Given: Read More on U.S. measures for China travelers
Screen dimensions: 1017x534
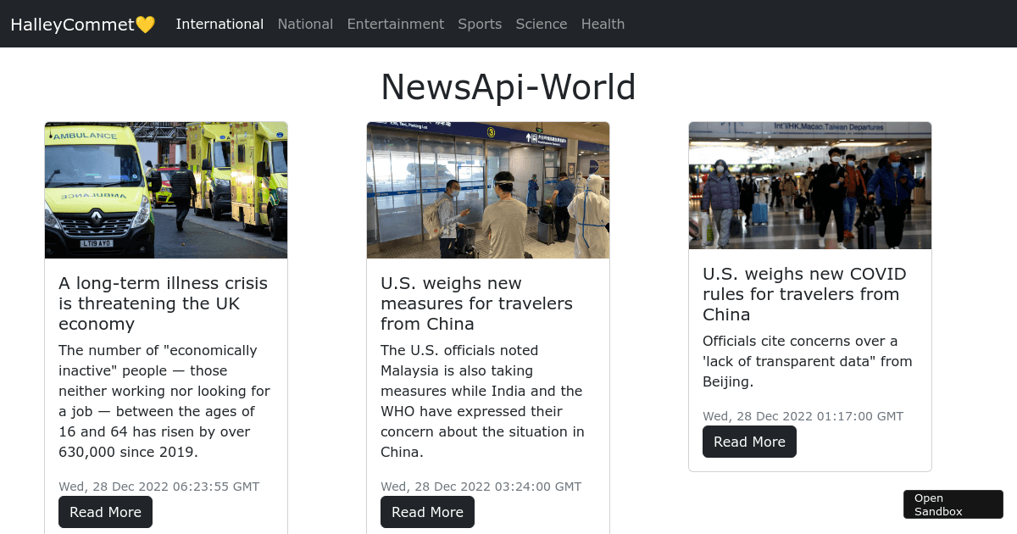Looking at the screenshot, I should [x=427, y=512].
